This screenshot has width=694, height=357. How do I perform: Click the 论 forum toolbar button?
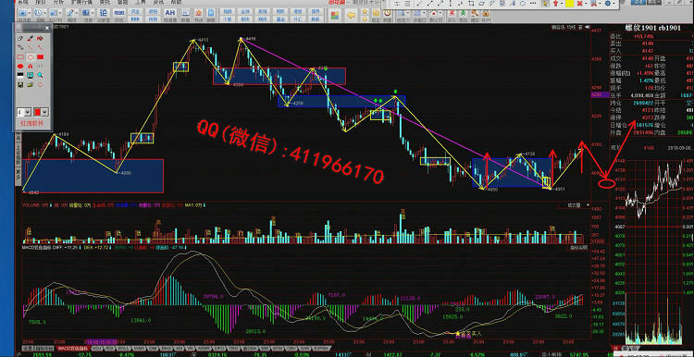tap(103, 13)
